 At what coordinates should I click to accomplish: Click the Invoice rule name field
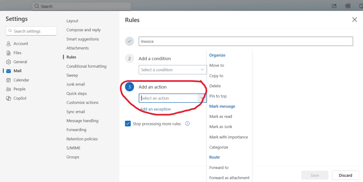(246, 41)
